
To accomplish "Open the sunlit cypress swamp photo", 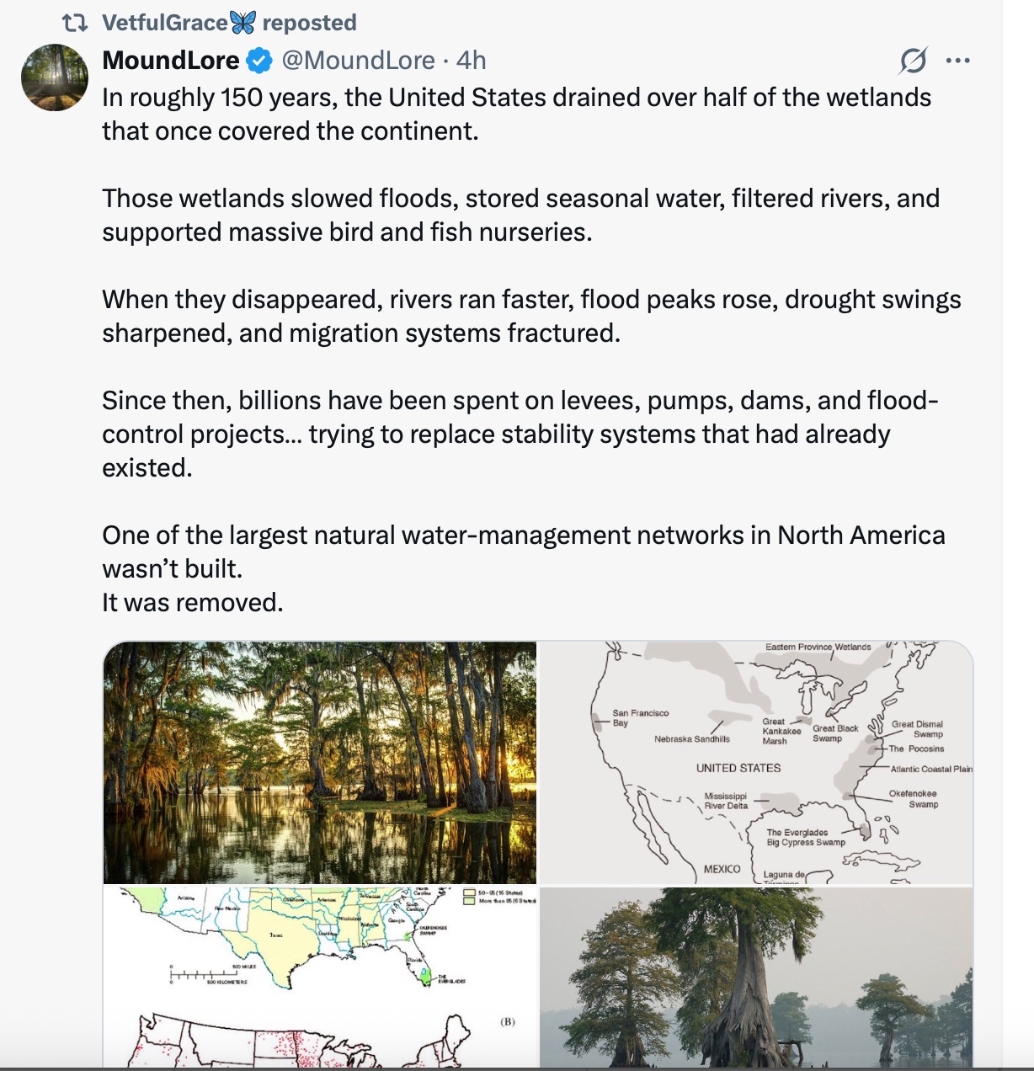I will click(x=319, y=762).
